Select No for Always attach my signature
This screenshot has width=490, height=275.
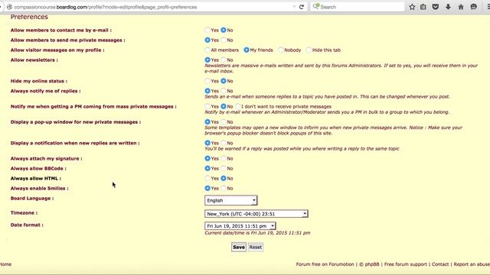(x=223, y=159)
